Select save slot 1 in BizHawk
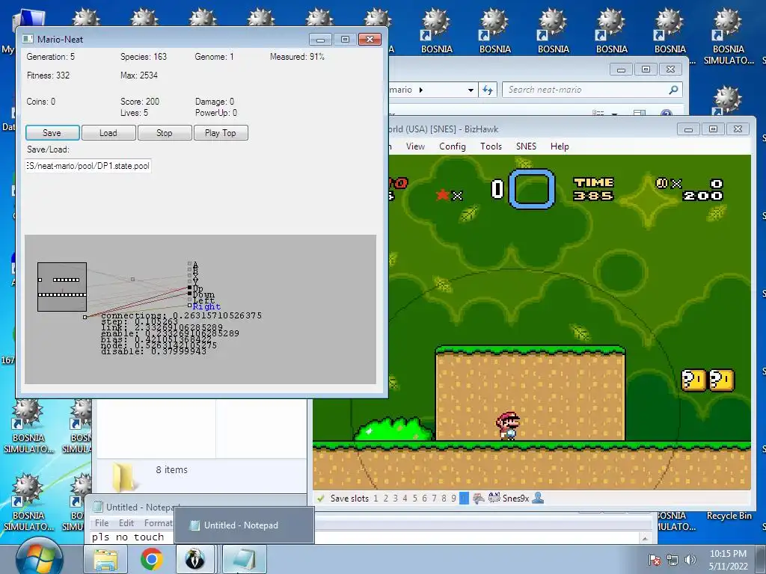This screenshot has width=766, height=574. click(376, 499)
